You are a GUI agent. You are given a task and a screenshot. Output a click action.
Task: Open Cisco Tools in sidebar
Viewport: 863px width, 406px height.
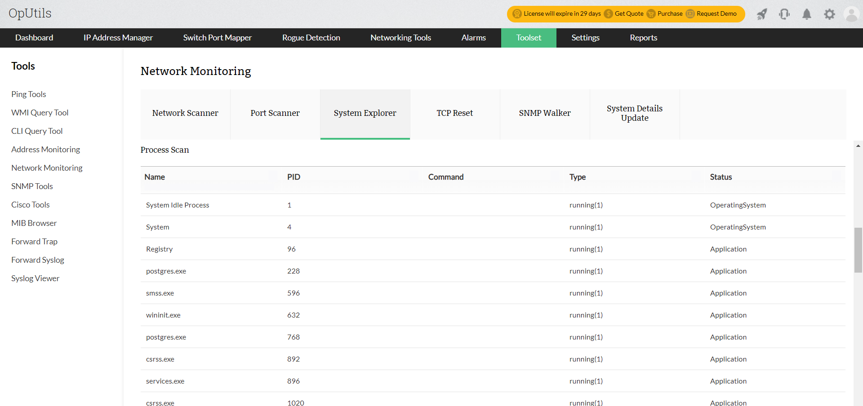(x=31, y=205)
